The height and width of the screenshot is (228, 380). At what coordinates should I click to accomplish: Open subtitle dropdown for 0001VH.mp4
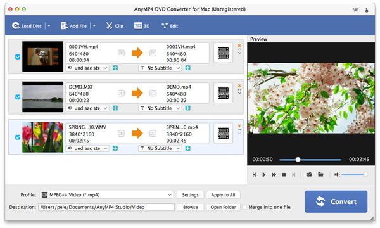(160, 68)
